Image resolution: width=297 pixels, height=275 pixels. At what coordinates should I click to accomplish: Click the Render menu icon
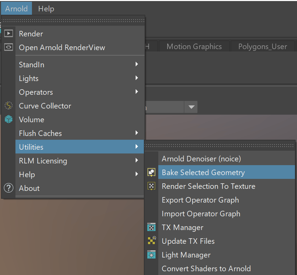point(9,34)
